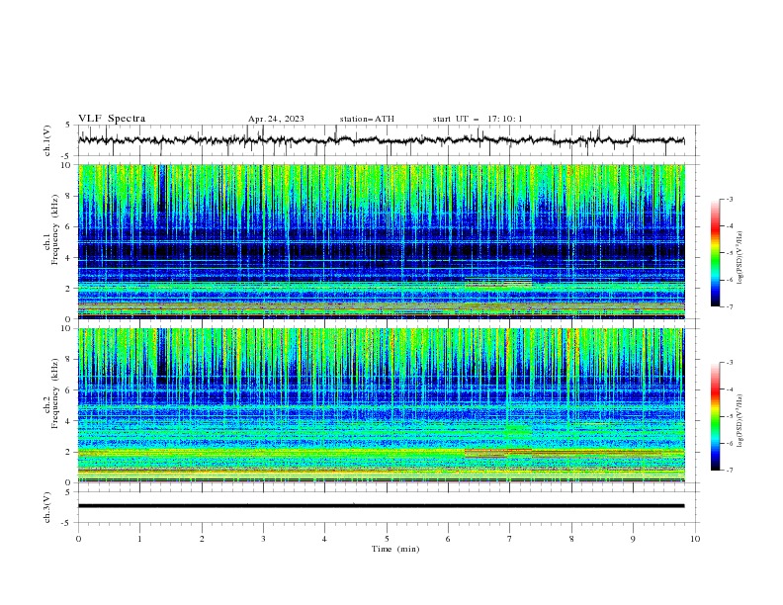Image resolution: width=783 pixels, height=605 pixels.
Task: Click the time axis tick label '10'
Action: click(x=695, y=539)
